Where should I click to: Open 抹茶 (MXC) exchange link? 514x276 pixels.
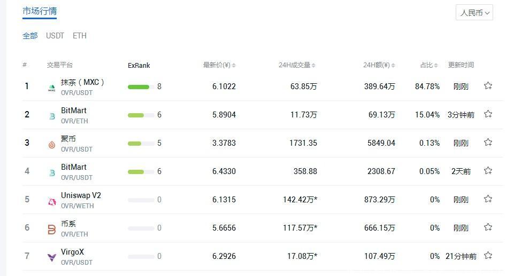(82, 82)
